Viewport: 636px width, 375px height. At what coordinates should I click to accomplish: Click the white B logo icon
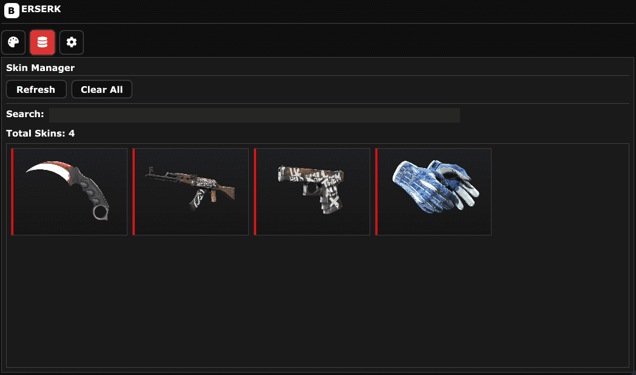pos(12,10)
